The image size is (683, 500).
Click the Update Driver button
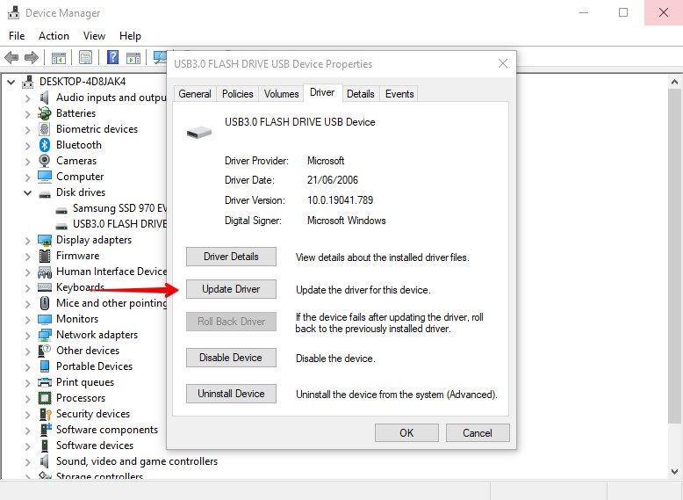231,289
